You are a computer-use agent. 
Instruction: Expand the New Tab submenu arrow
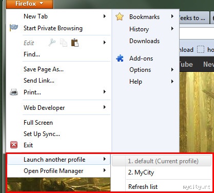click(x=105, y=16)
